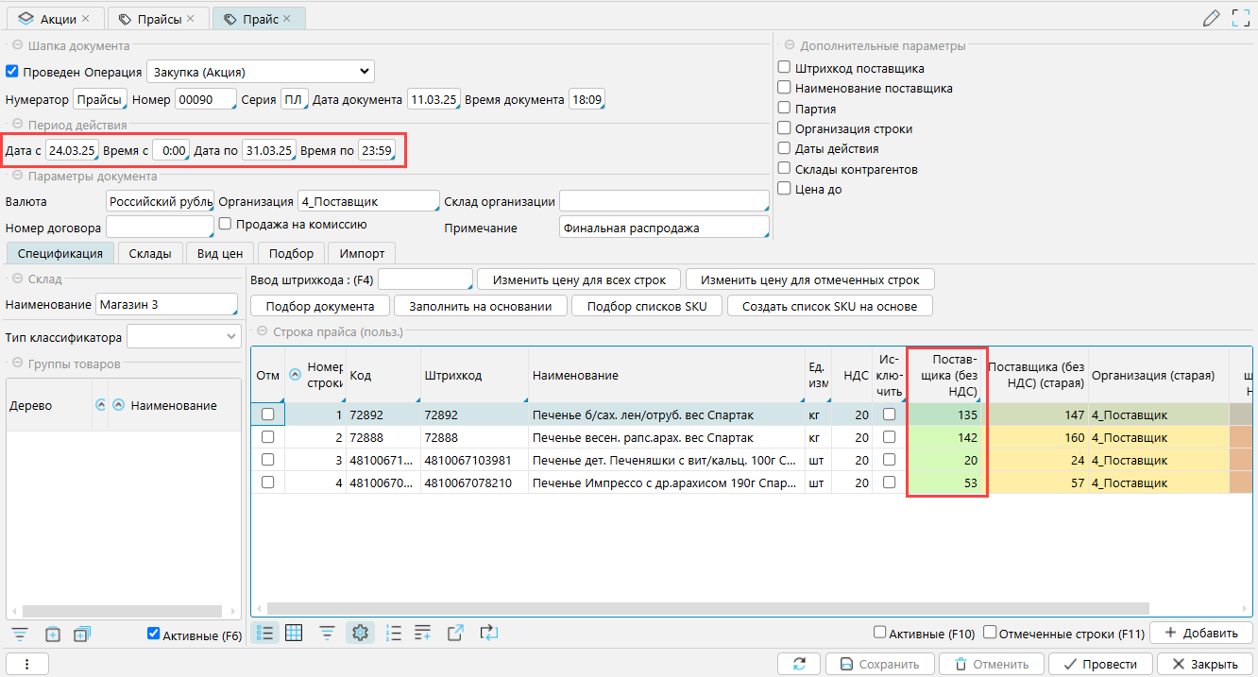Click the filter icon under product groups tree

[x=21, y=635]
